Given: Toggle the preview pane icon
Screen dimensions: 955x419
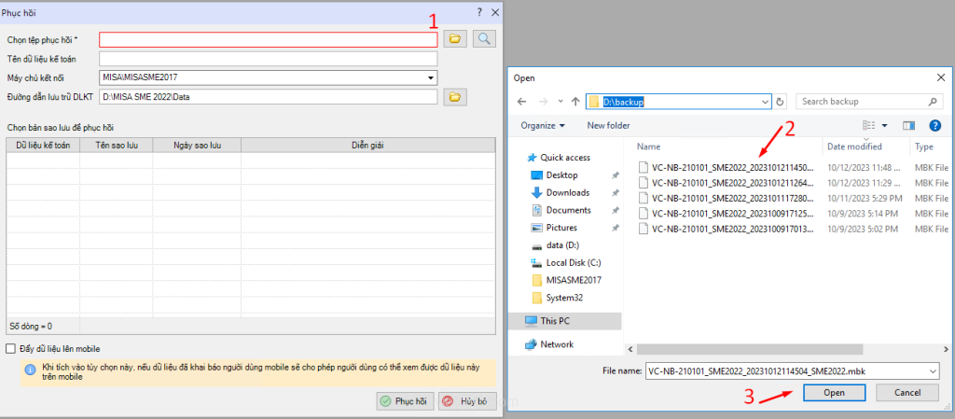Looking at the screenshot, I should pyautogui.click(x=908, y=125).
